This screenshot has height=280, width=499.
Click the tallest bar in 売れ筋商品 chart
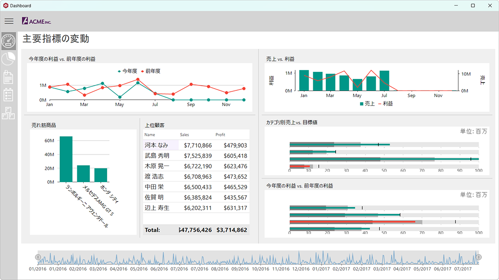pyautogui.click(x=66, y=159)
